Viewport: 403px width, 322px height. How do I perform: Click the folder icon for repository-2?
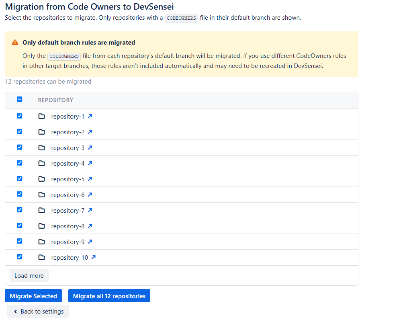(x=42, y=132)
